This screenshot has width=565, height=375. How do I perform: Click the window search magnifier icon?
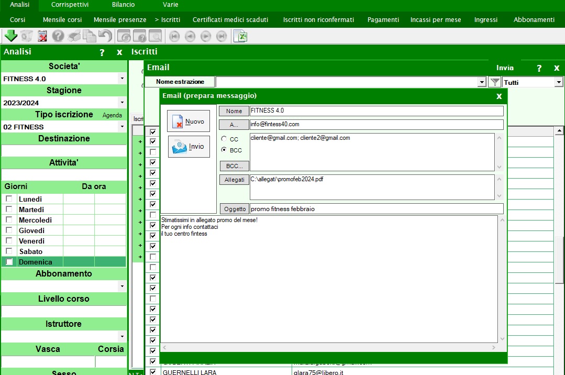pos(156,36)
